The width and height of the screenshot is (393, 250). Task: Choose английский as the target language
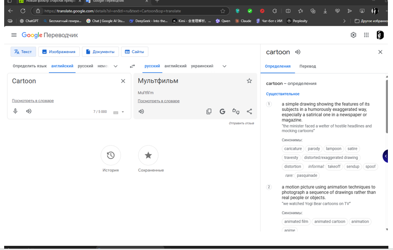click(x=175, y=66)
